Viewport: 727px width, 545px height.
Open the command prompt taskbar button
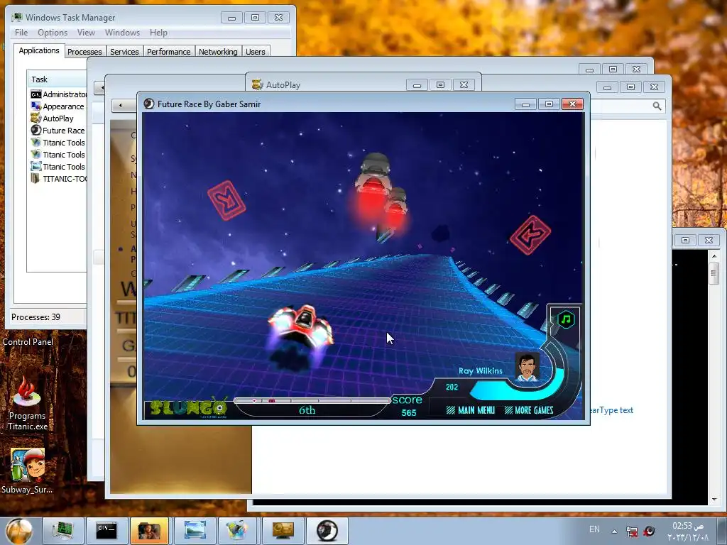click(106, 531)
